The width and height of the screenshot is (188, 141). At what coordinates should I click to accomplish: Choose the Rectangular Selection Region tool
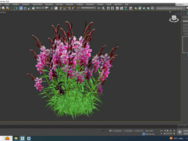tap(12, 8)
